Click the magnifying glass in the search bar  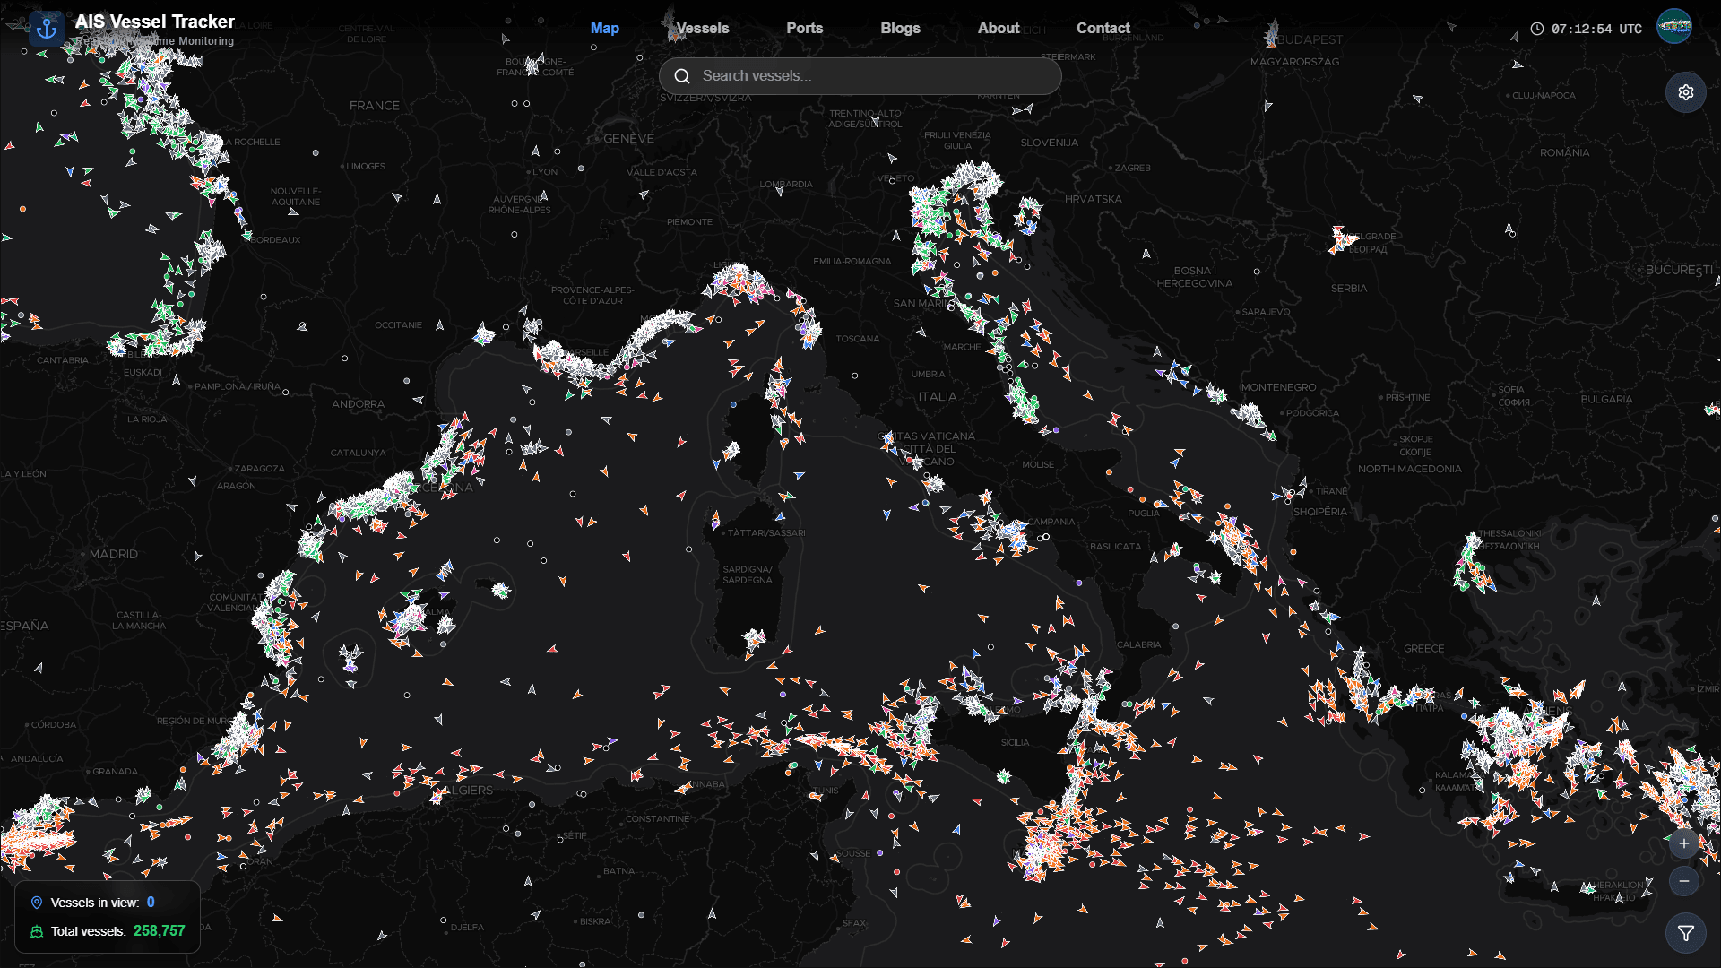click(x=682, y=76)
